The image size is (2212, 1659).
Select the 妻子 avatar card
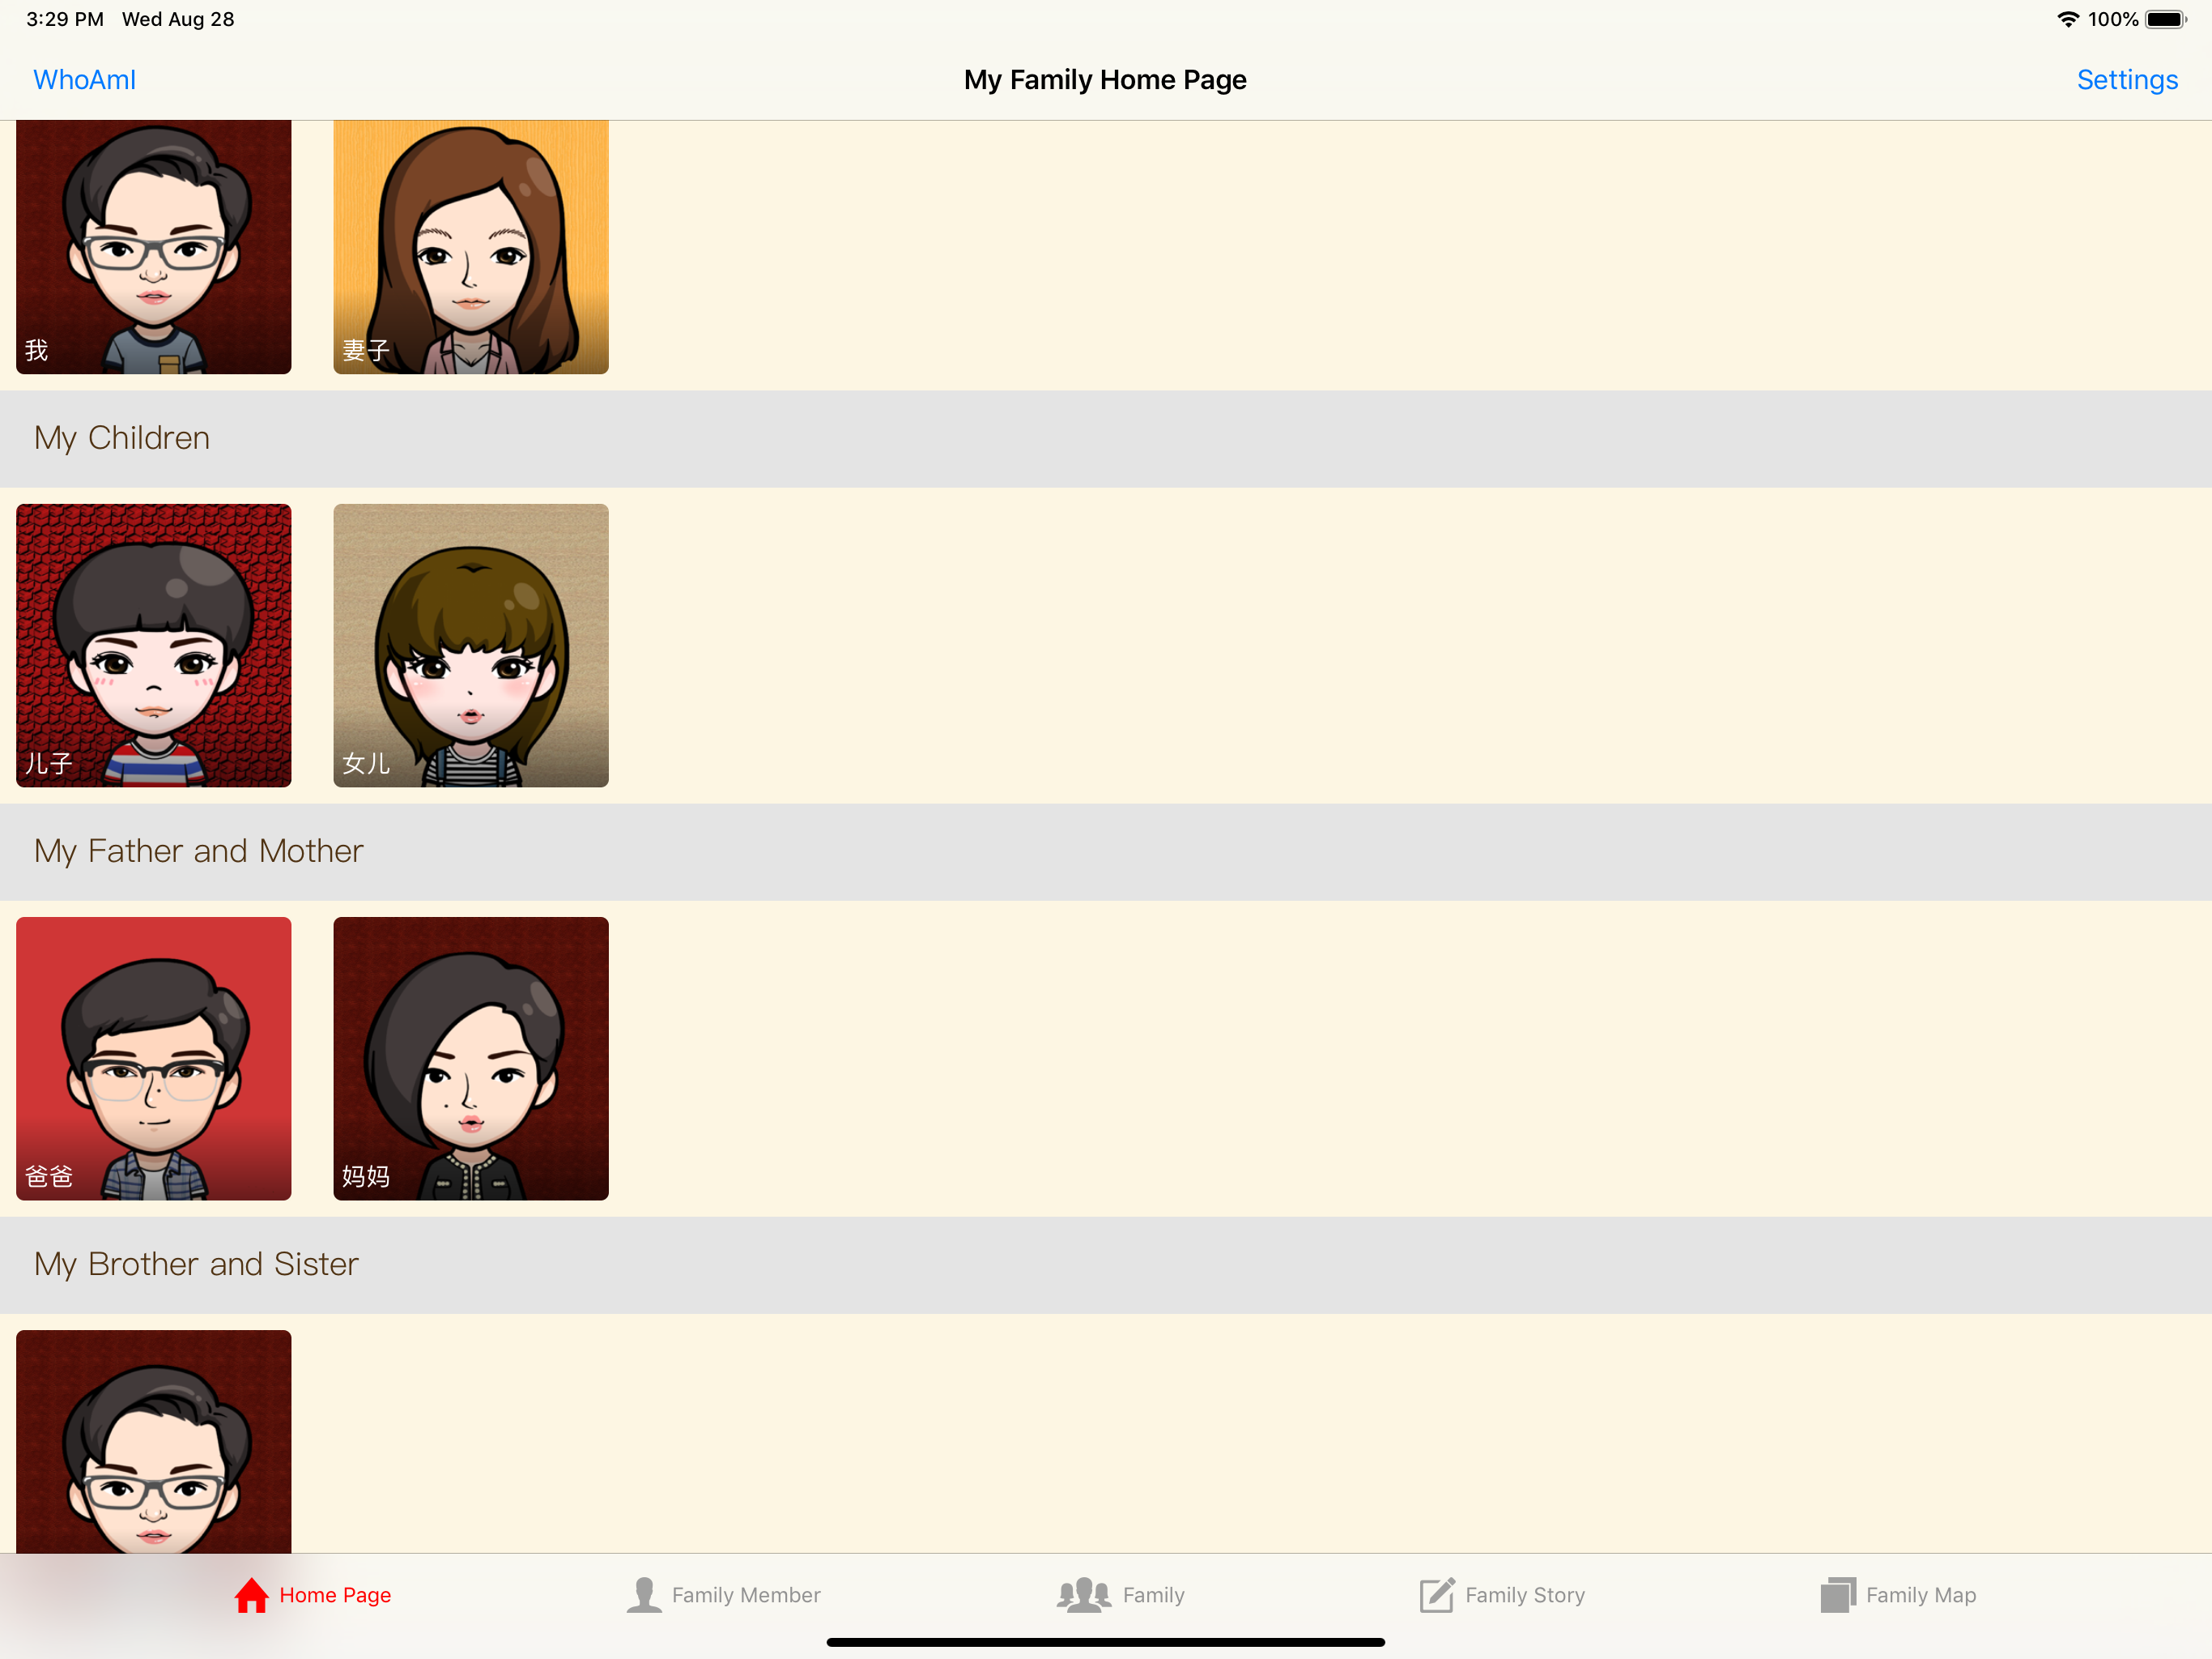(x=471, y=247)
